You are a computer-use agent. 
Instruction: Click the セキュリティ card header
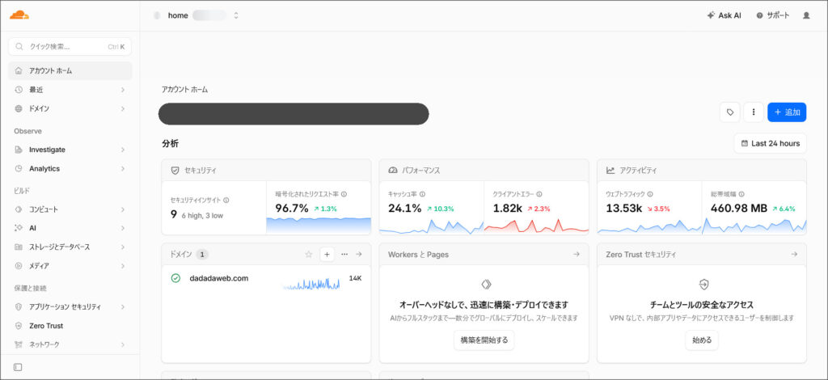[266, 171]
